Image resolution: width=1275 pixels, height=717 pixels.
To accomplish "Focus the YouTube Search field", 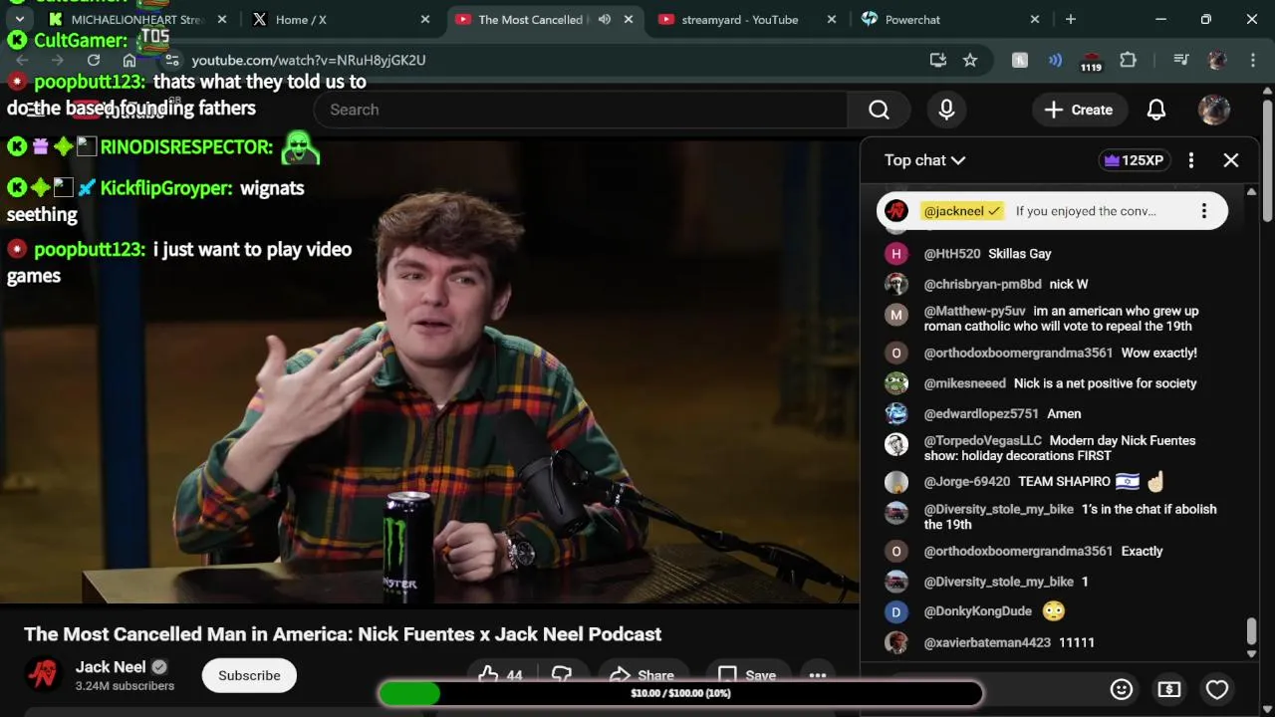I will 581,110.
